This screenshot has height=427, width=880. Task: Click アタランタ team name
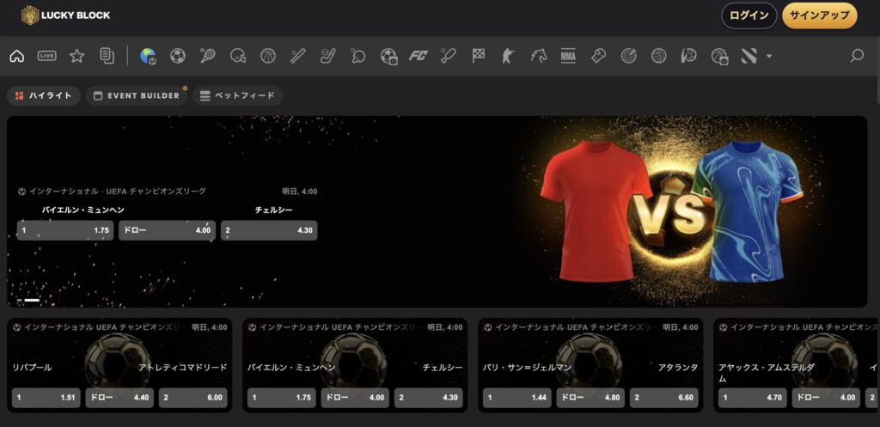click(678, 368)
